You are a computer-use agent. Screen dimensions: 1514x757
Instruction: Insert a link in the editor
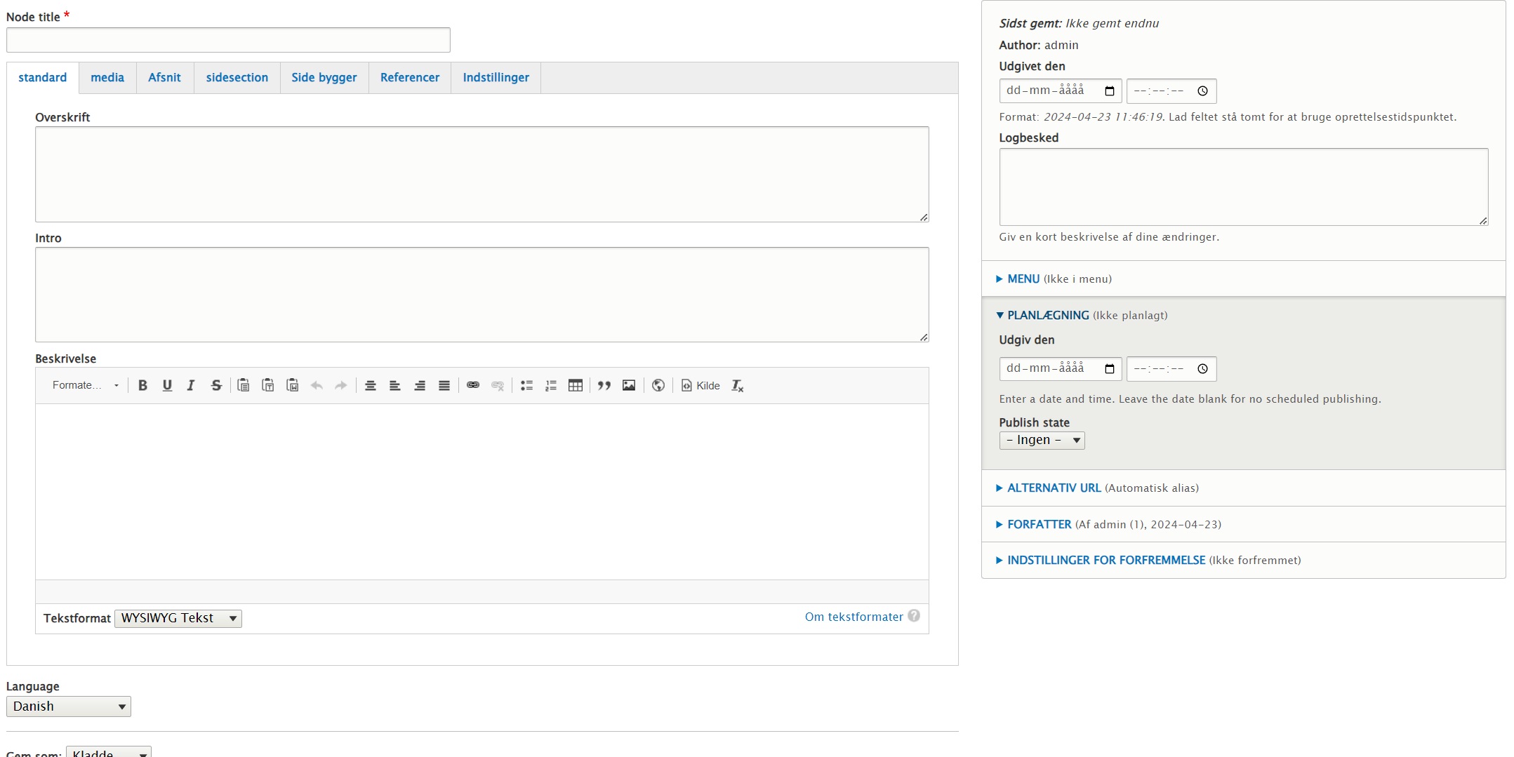click(x=473, y=385)
